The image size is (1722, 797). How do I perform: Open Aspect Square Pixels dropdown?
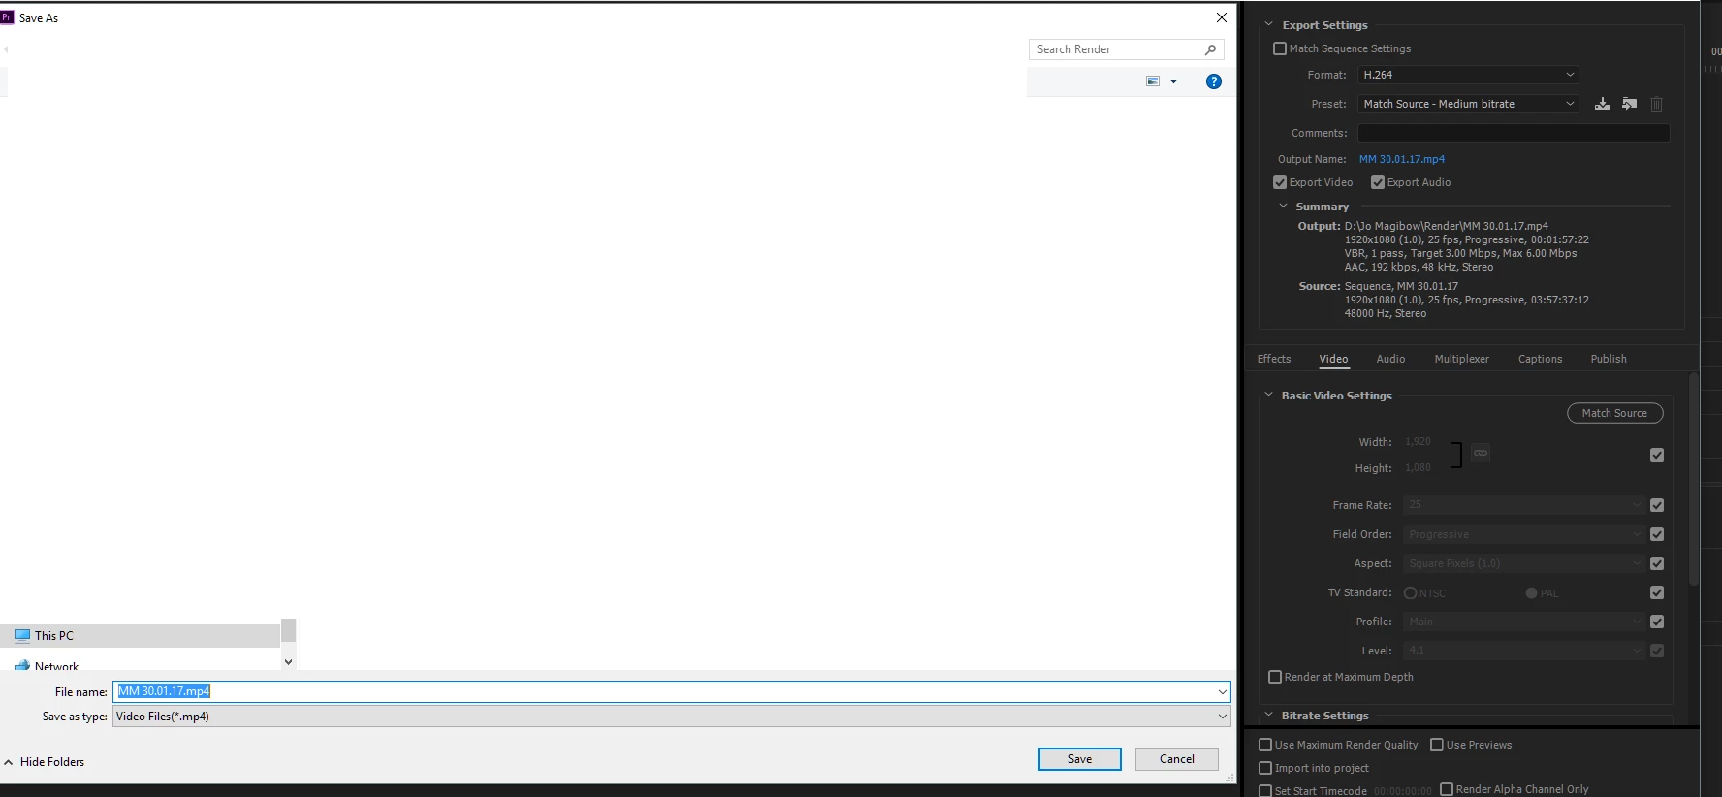tap(1524, 563)
